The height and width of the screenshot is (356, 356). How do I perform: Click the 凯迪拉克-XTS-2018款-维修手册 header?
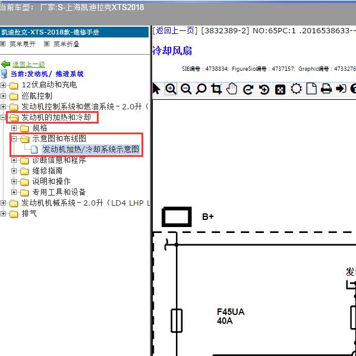50,32
